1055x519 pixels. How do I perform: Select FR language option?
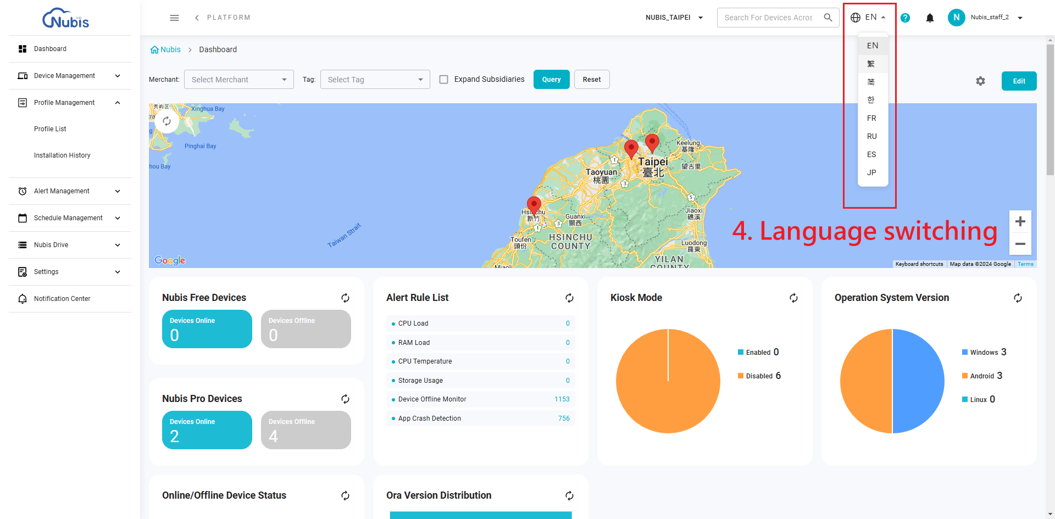pos(873,118)
